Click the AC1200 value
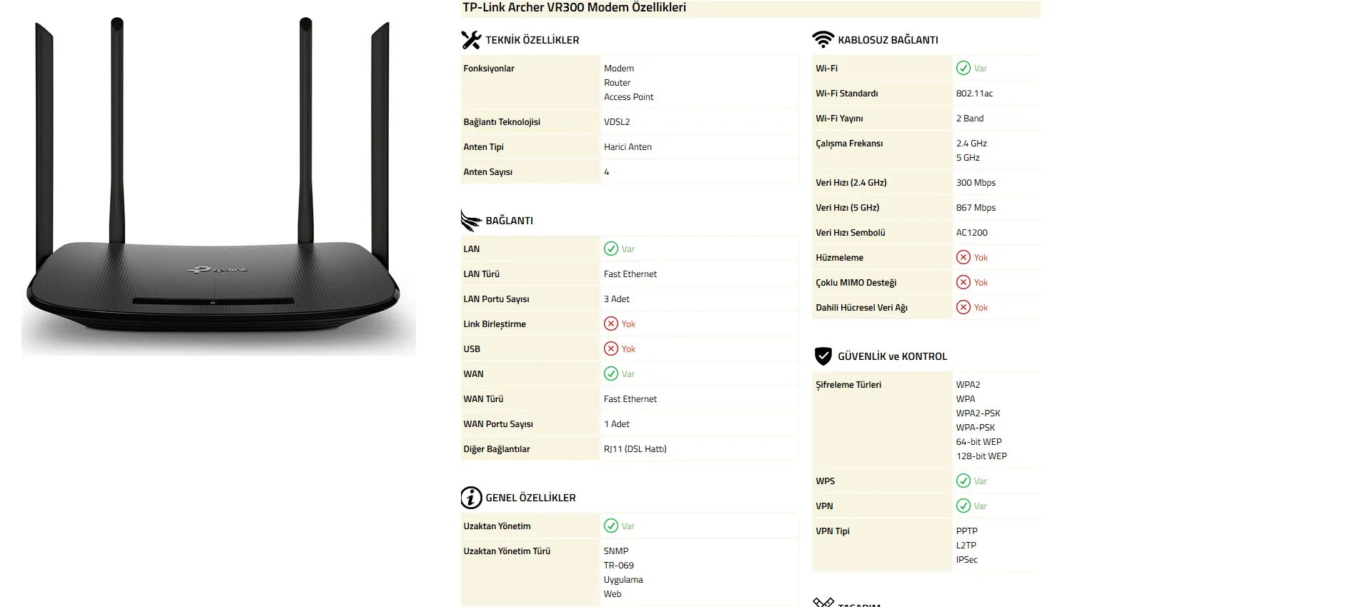The image size is (1368, 607). (971, 233)
